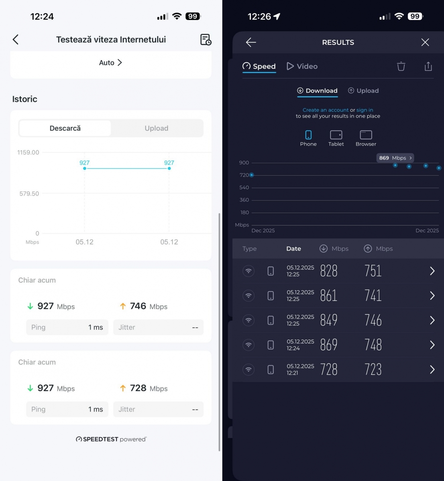Click the Create an account link
Screen dimensions: 444x481
[x=326, y=110]
